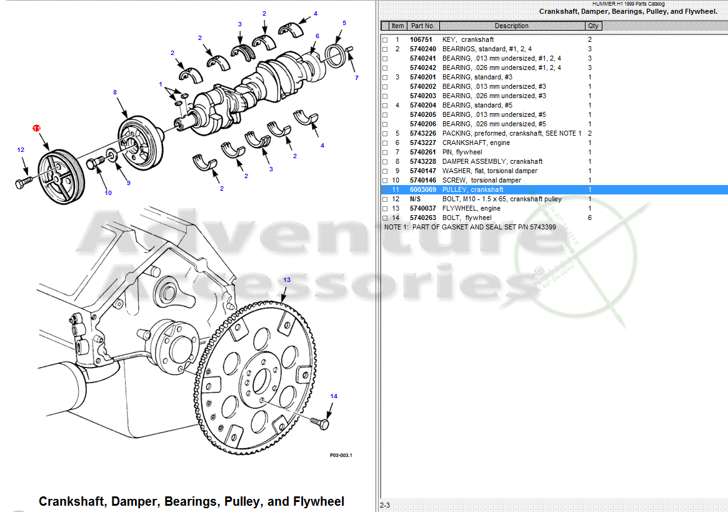Select the 'DAMPER ASSEMBLY, crankshaft' description
728x512 pixels.
492,161
